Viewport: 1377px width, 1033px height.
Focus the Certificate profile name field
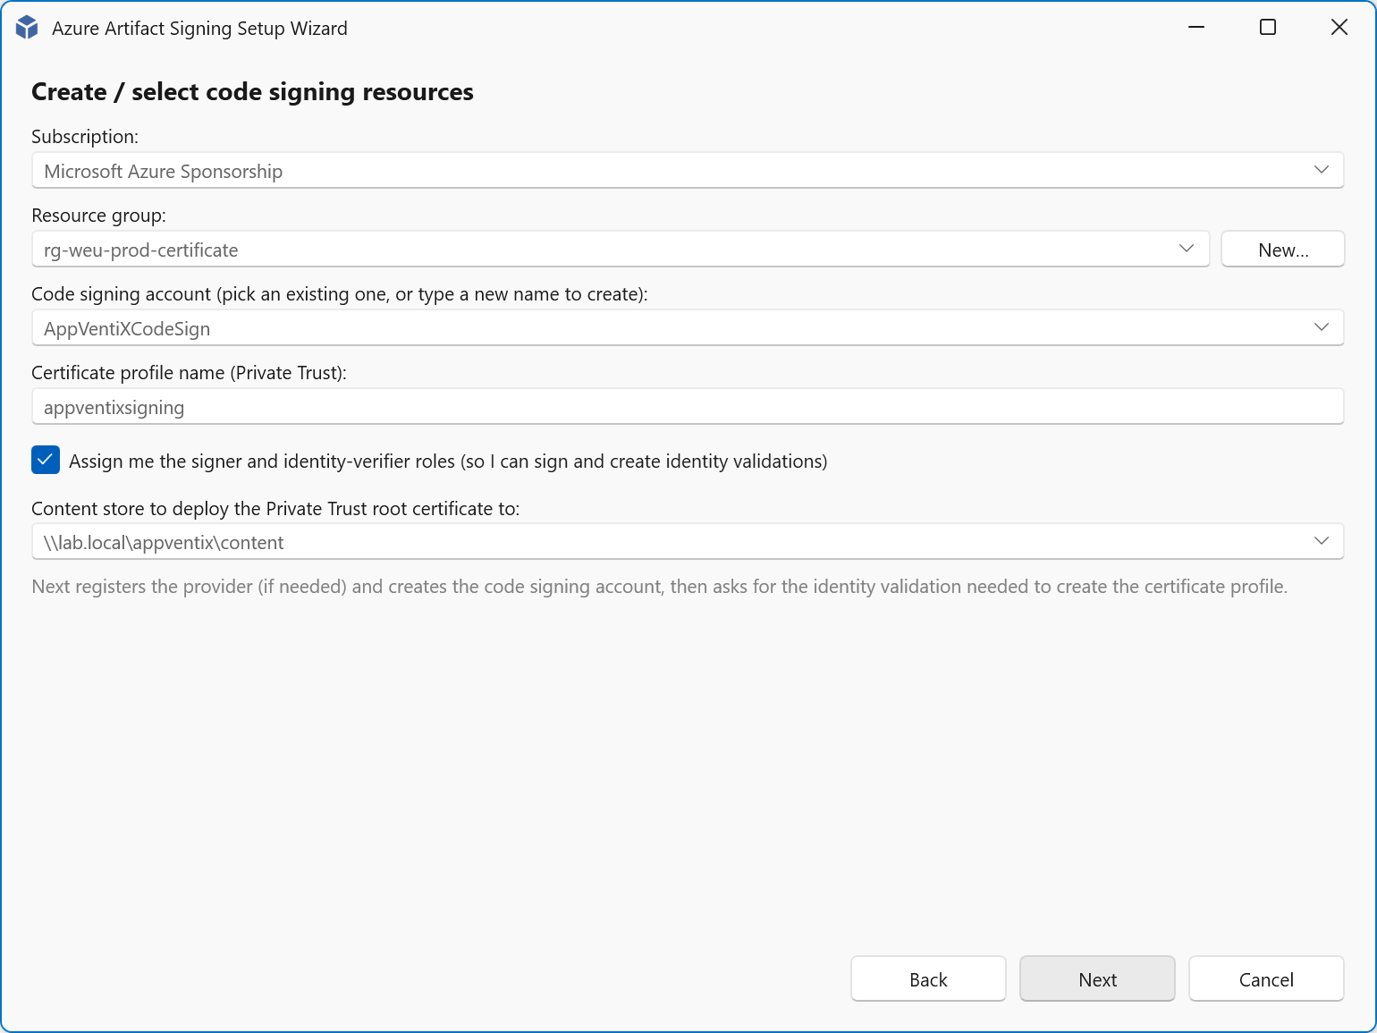[688, 407]
